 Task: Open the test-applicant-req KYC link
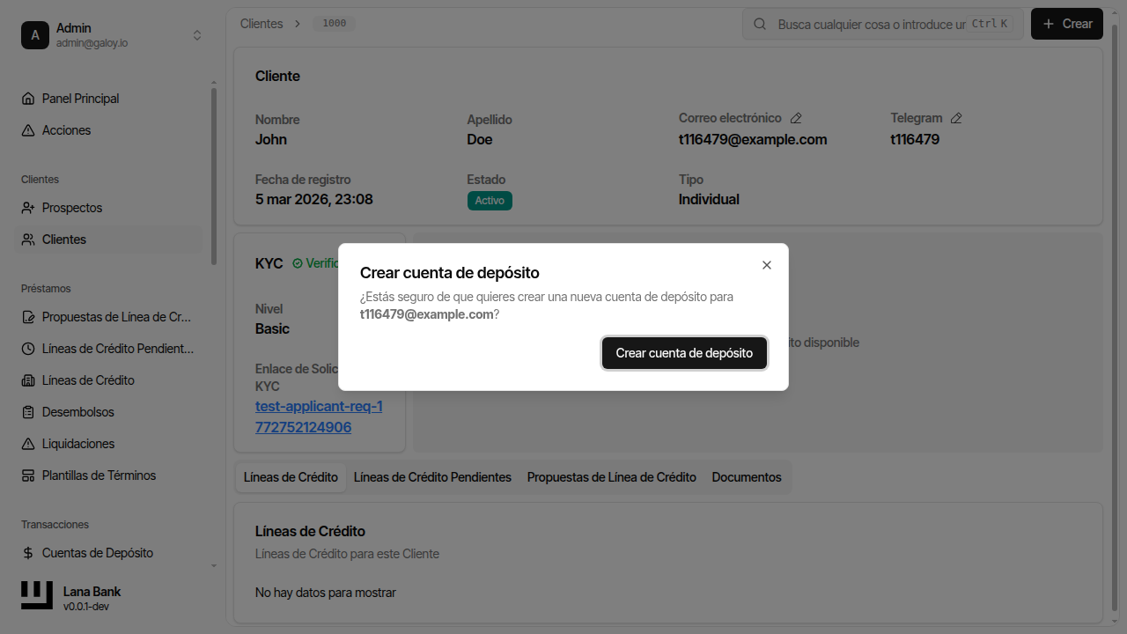(x=319, y=416)
